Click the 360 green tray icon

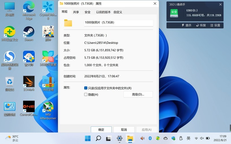(158, 138)
